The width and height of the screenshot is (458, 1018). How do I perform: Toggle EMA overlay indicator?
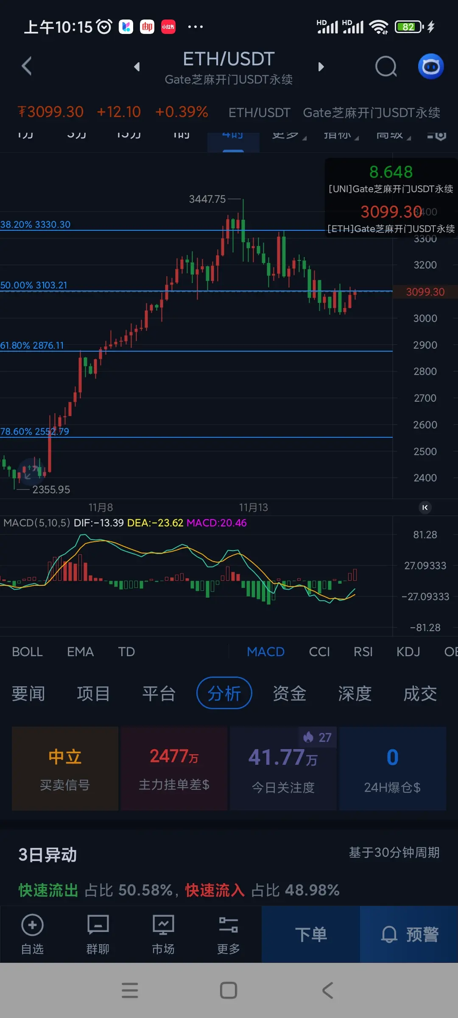[x=80, y=652]
